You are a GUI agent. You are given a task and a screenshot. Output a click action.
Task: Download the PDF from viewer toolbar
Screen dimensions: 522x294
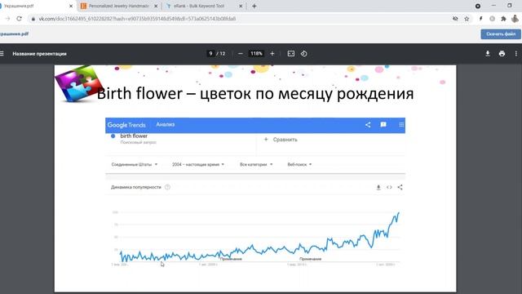point(488,54)
